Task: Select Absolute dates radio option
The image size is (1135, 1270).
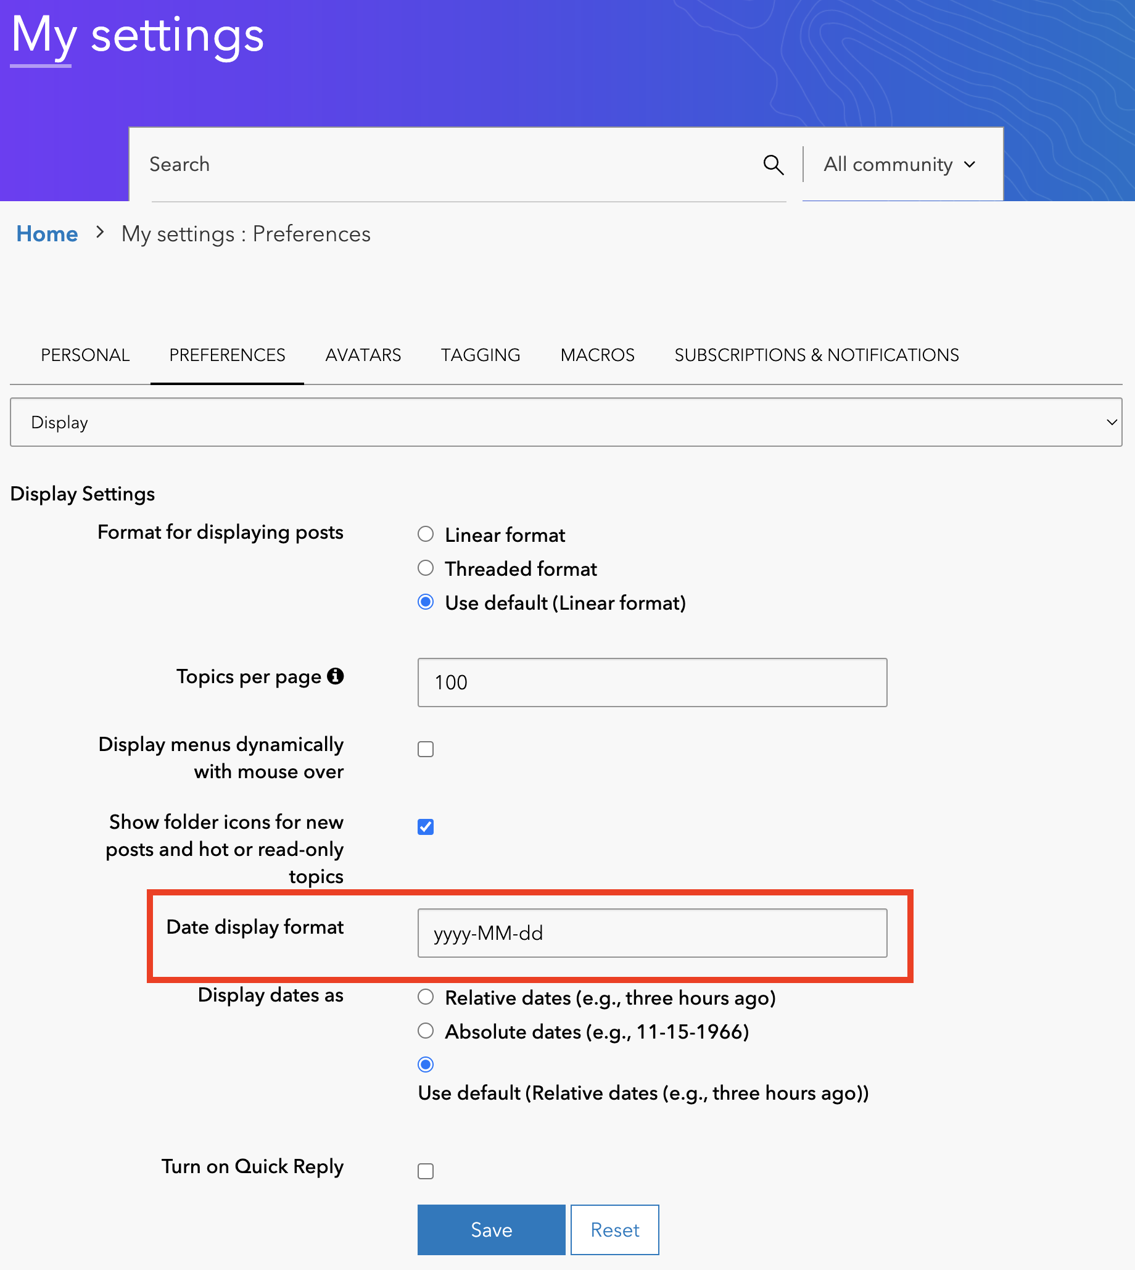Action: coord(425,1031)
